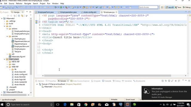Open the Properties view tab

pos(51,81)
